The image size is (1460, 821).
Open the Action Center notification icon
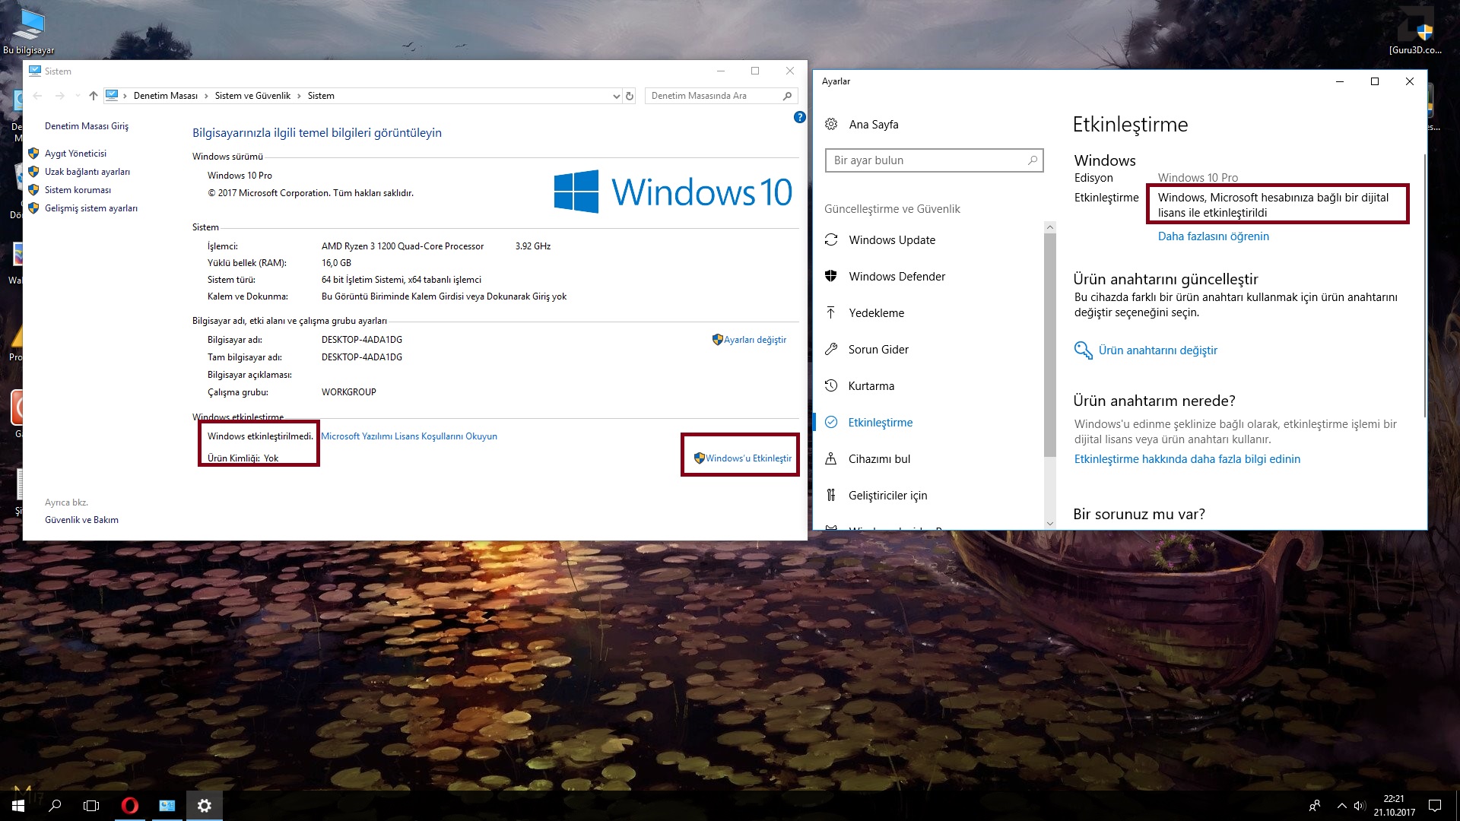click(1435, 806)
